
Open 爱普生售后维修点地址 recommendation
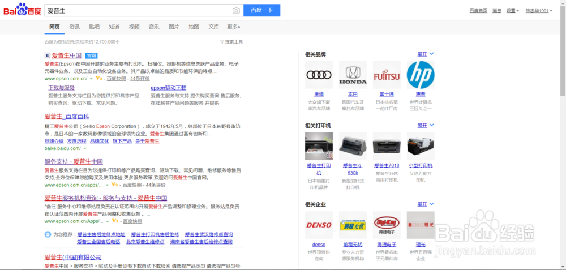click(101, 234)
